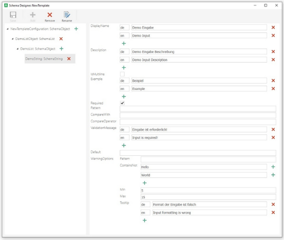This screenshot has width=284, height=240.
Task: Remove the DemoString SchemaString node
Action: [69, 59]
